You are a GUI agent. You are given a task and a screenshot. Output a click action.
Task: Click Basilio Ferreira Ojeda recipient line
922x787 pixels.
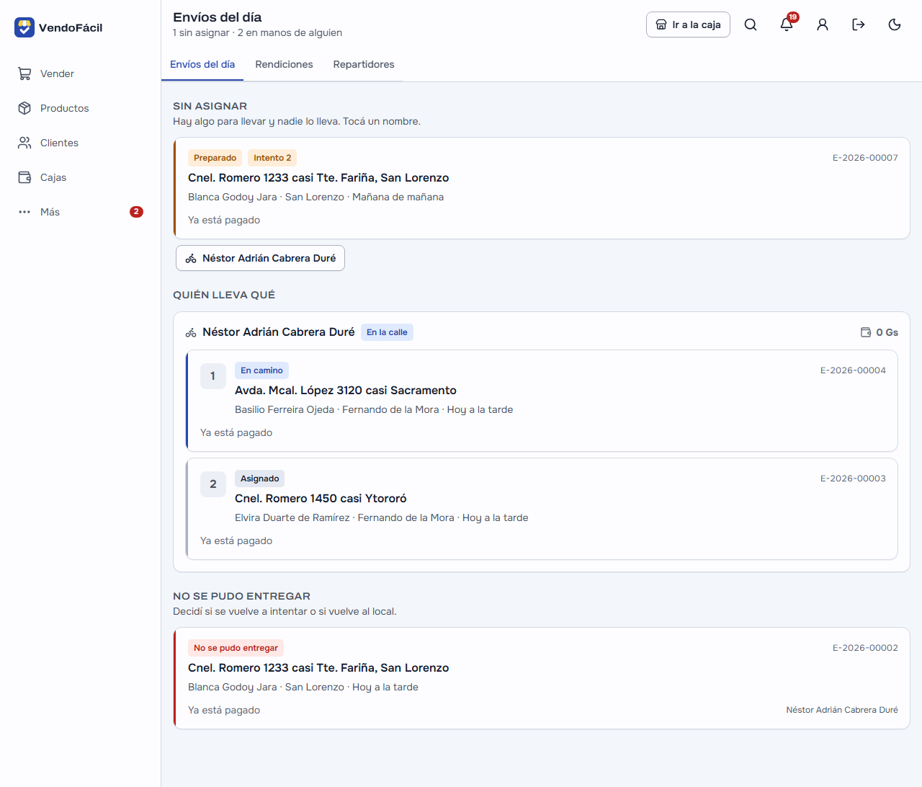pyautogui.click(x=374, y=409)
